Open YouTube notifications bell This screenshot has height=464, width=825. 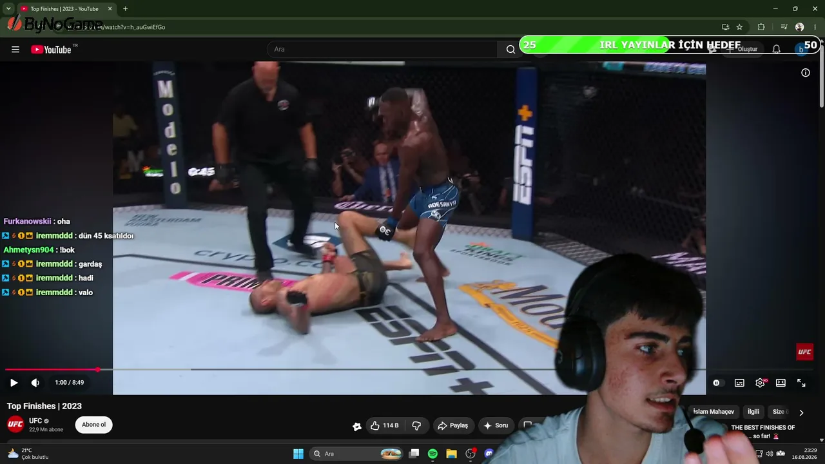(x=777, y=50)
